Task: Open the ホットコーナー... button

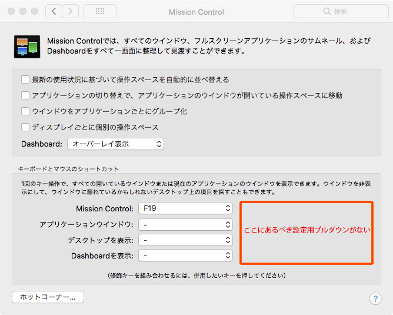Action: click(x=48, y=297)
